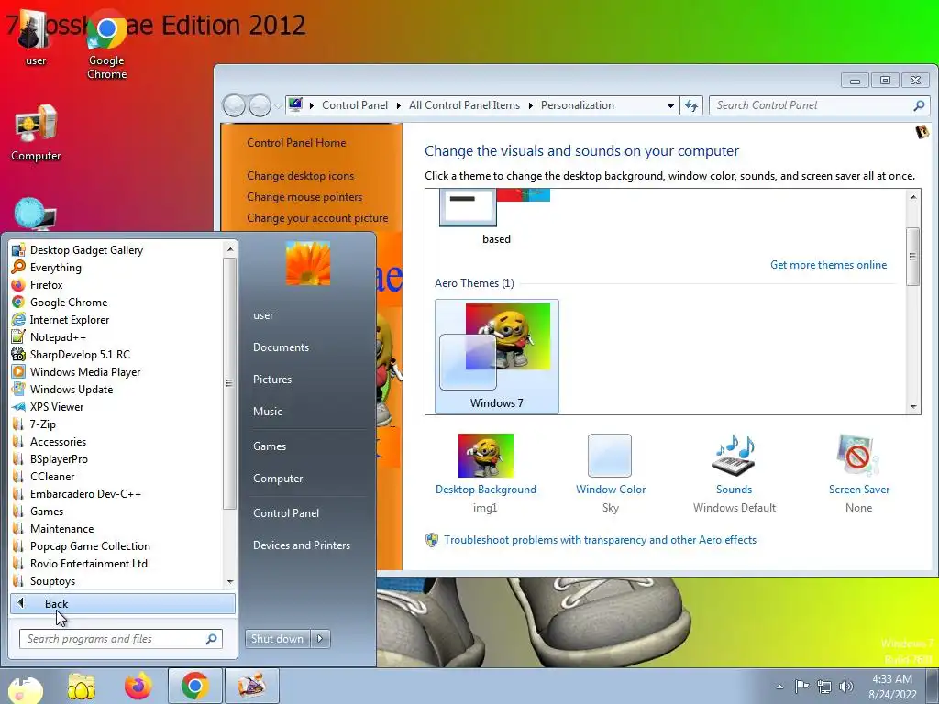Click the Back navigation button in Control Panel
The image size is (939, 704).
tap(234, 106)
